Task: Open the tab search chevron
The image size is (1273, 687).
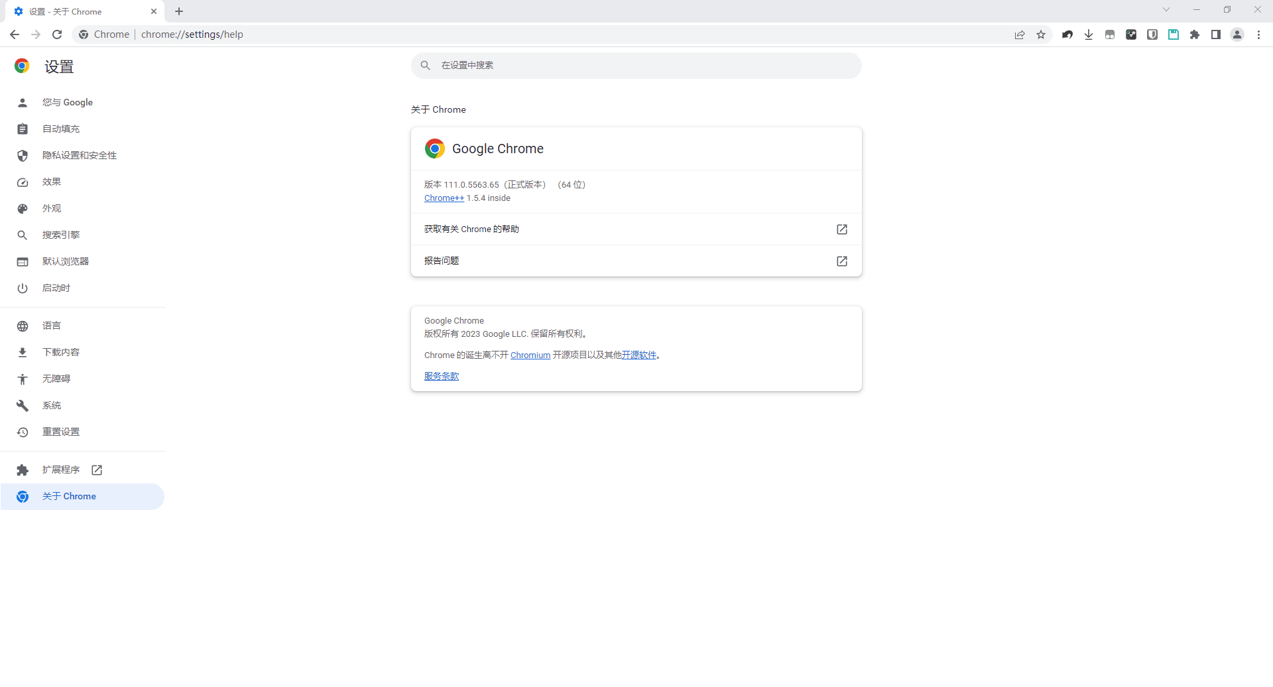Action: [1166, 9]
